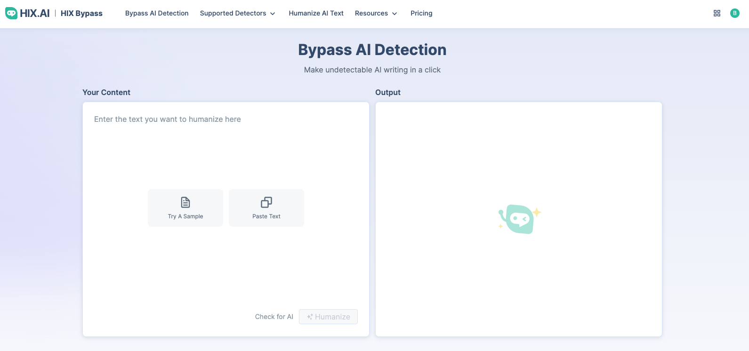Click the 'Your Content' label
The width and height of the screenshot is (749, 351).
(x=106, y=92)
